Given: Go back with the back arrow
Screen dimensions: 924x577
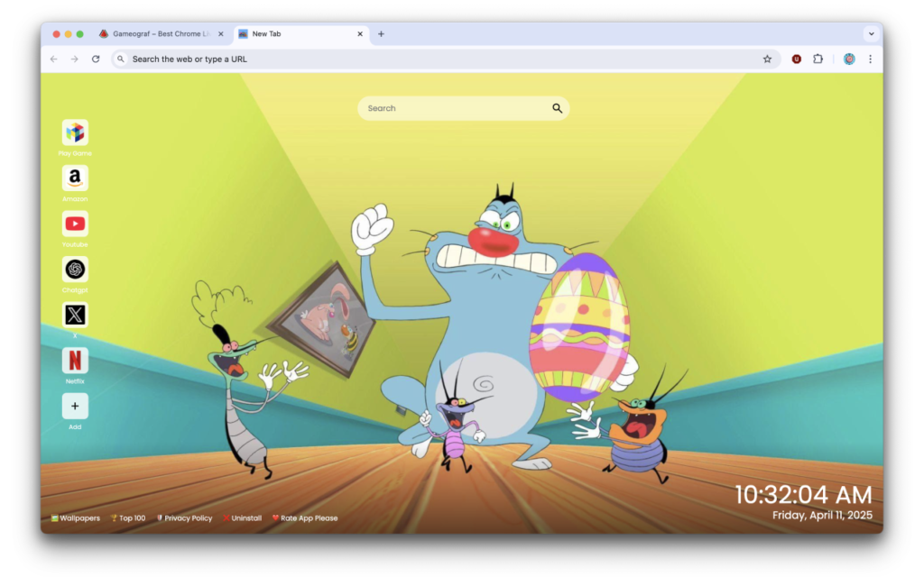Looking at the screenshot, I should (53, 59).
